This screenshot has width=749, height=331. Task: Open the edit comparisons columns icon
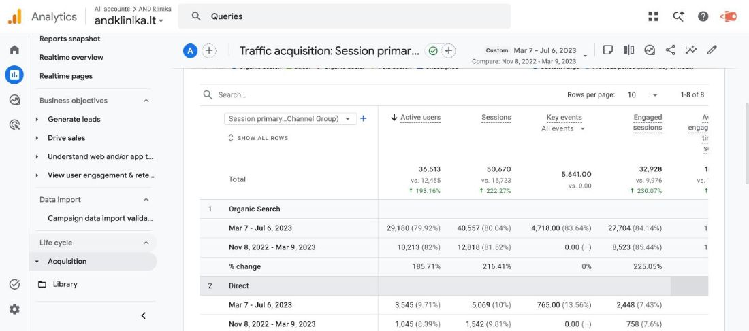[628, 50]
